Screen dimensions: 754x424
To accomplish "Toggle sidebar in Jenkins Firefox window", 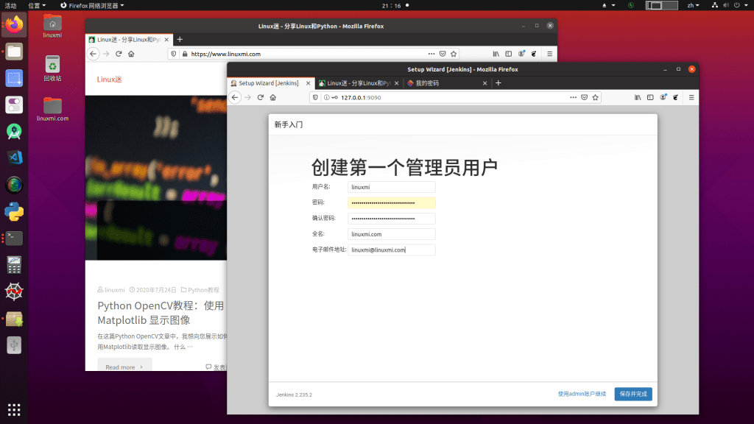I will 650,97.
